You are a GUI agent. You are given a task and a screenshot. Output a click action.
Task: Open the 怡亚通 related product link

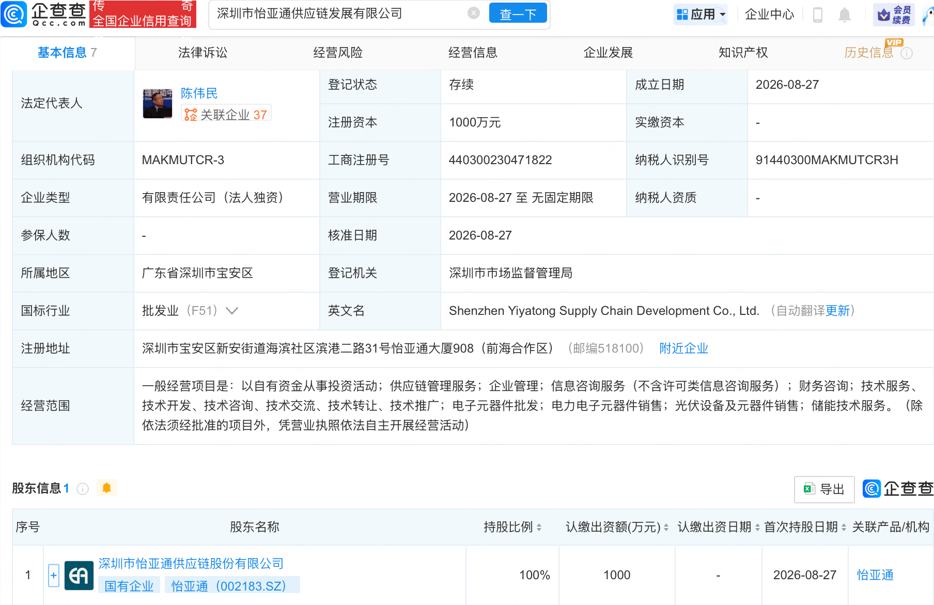[875, 575]
